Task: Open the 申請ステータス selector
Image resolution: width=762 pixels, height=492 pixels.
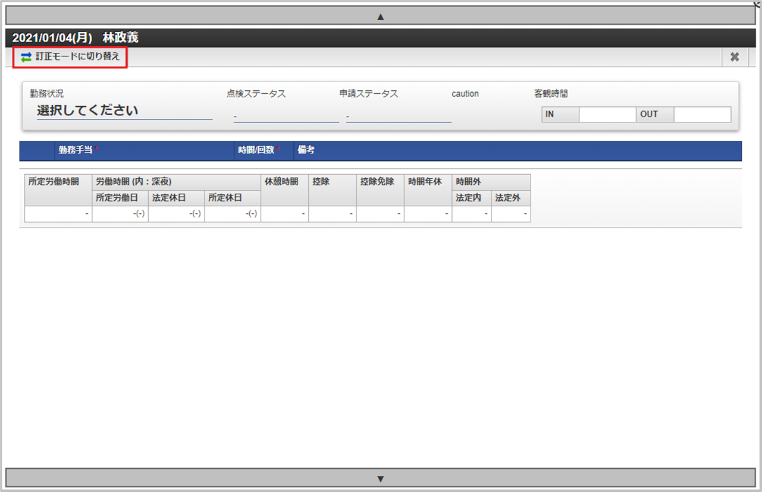Action: 397,118
